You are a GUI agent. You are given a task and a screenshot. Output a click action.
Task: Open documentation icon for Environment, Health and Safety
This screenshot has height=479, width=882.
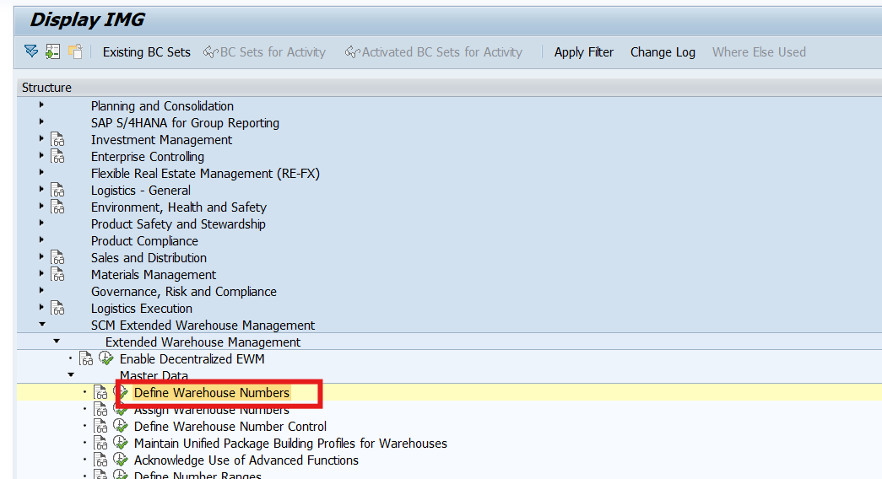pyautogui.click(x=57, y=207)
